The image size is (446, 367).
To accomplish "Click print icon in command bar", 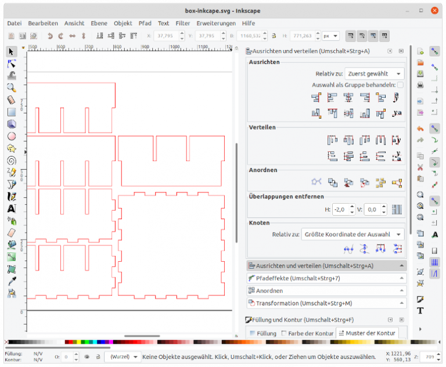I will (x=420, y=85).
